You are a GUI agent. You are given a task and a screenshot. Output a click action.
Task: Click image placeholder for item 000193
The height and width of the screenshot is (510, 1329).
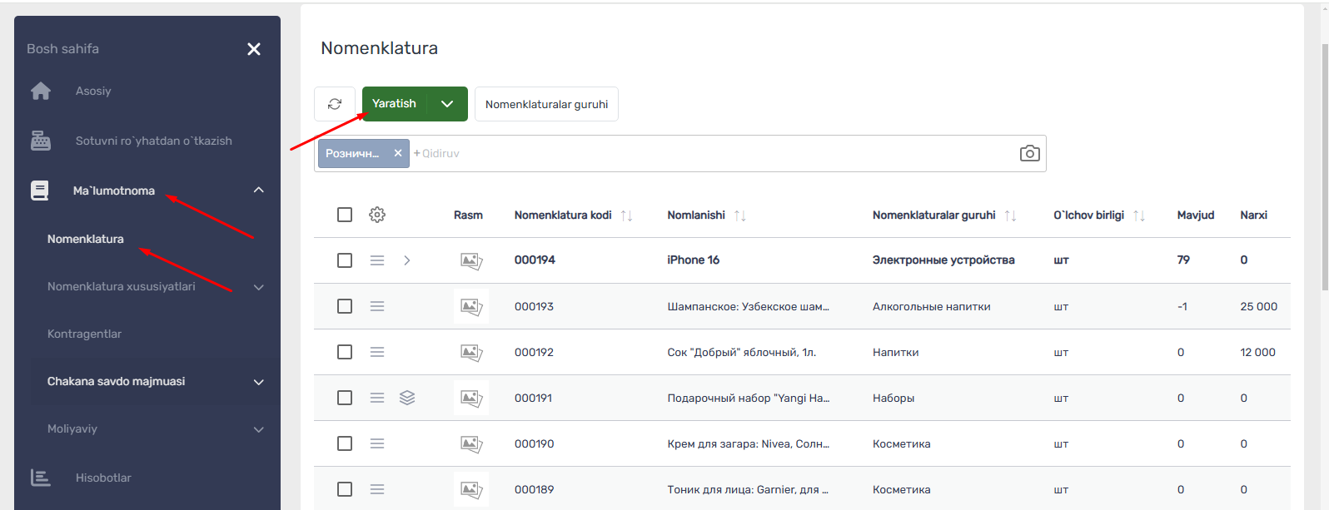tap(471, 306)
